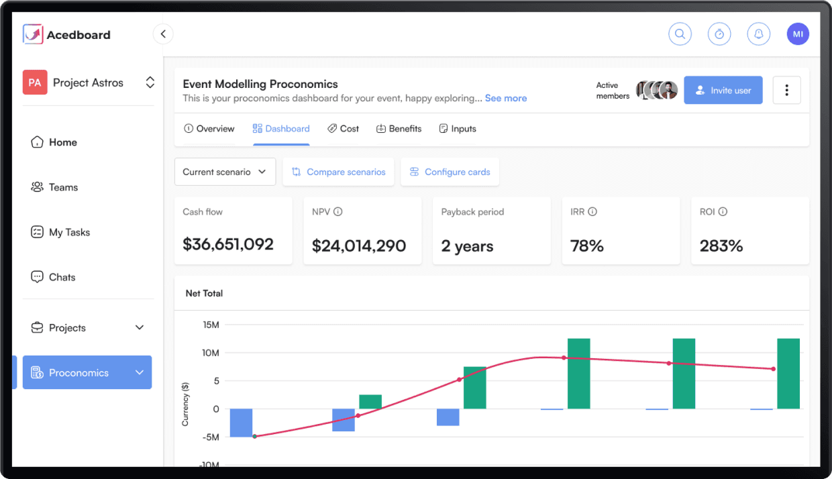Click the NPV info tooltip icon
The width and height of the screenshot is (832, 479).
pos(338,211)
